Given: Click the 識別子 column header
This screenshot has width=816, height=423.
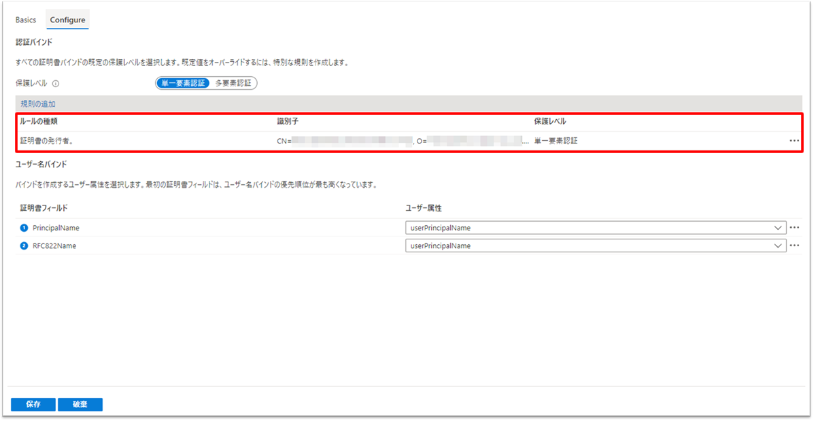Looking at the screenshot, I should pos(288,121).
